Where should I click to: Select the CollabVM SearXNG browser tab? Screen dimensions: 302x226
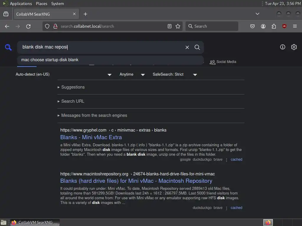click(46, 14)
